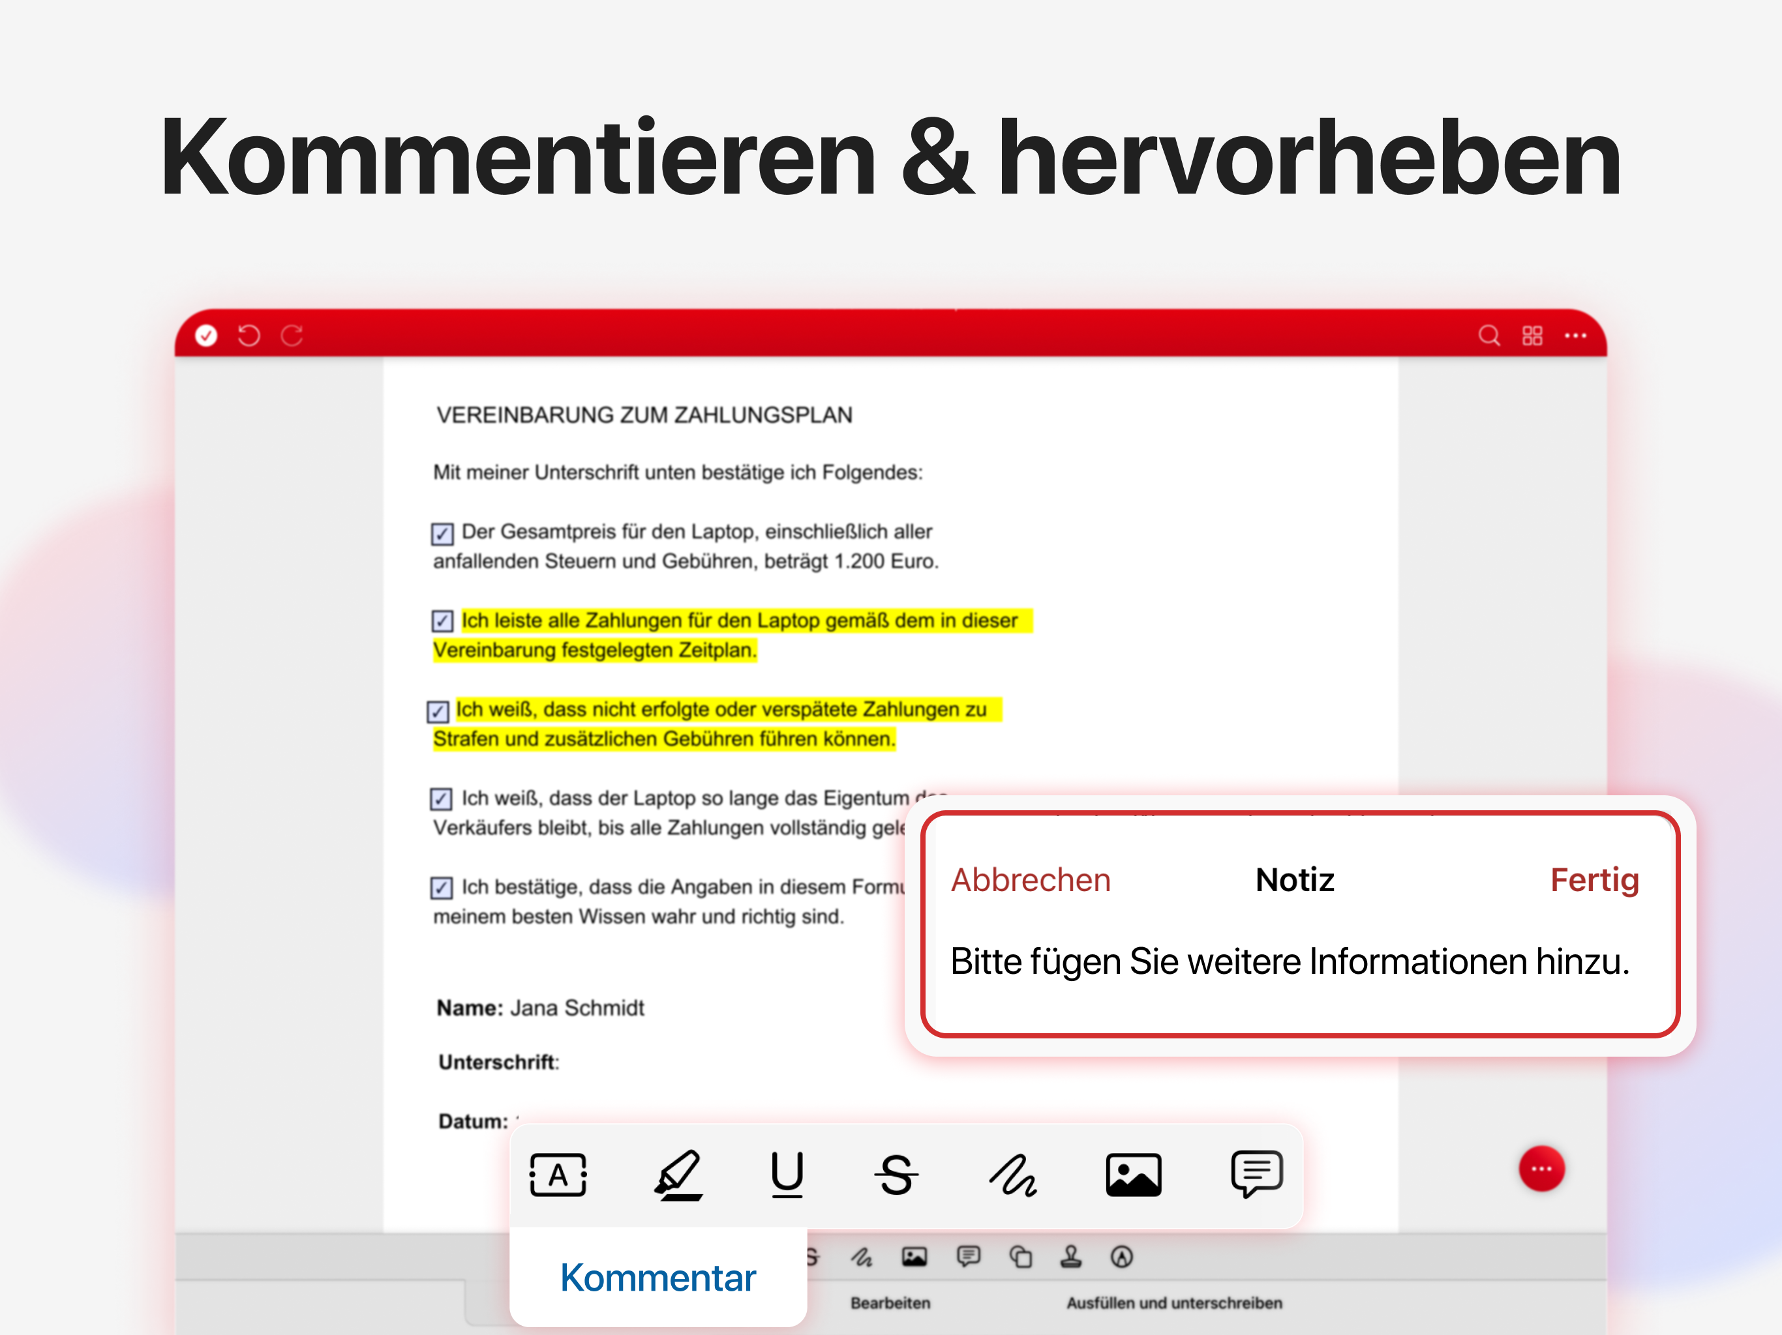The height and width of the screenshot is (1335, 1782).
Task: Click the 'Datum:' label in the document
Action: pos(474,1122)
